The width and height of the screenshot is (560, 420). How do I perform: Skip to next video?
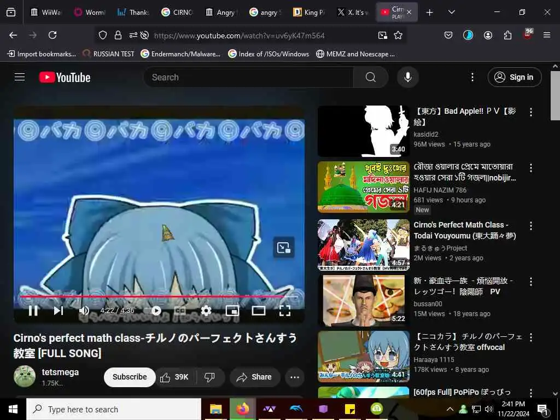(59, 311)
